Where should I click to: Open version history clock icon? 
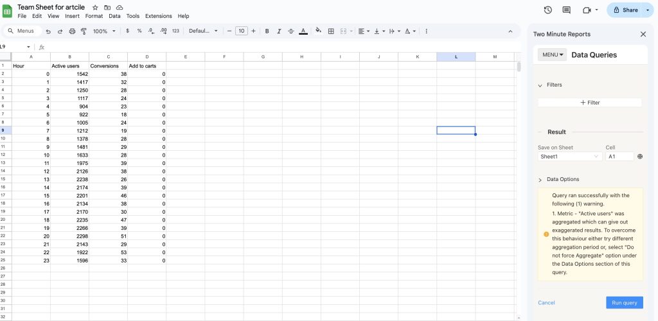click(x=547, y=10)
